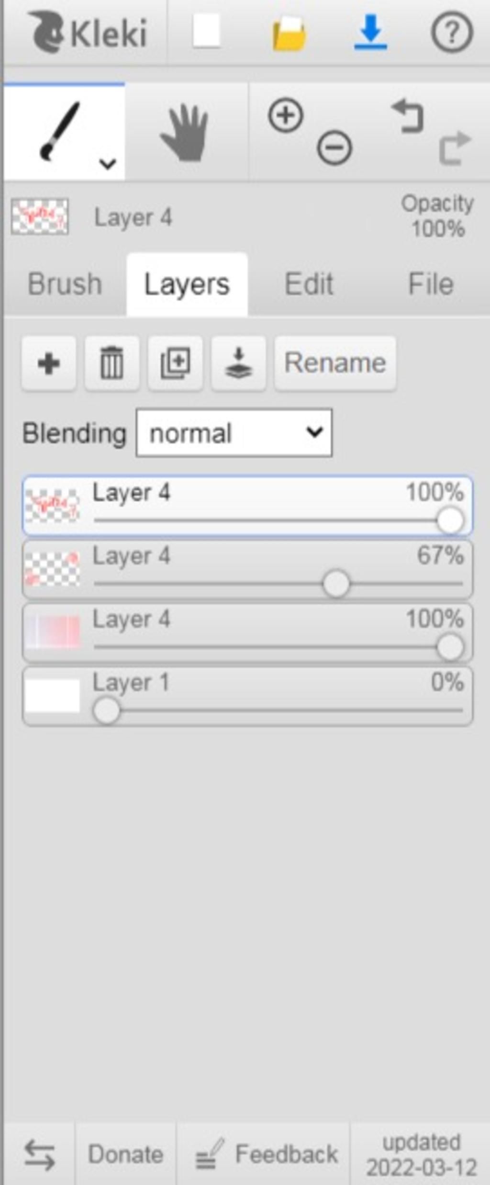Click the Rename button
The image size is (490, 1185).
(335, 363)
